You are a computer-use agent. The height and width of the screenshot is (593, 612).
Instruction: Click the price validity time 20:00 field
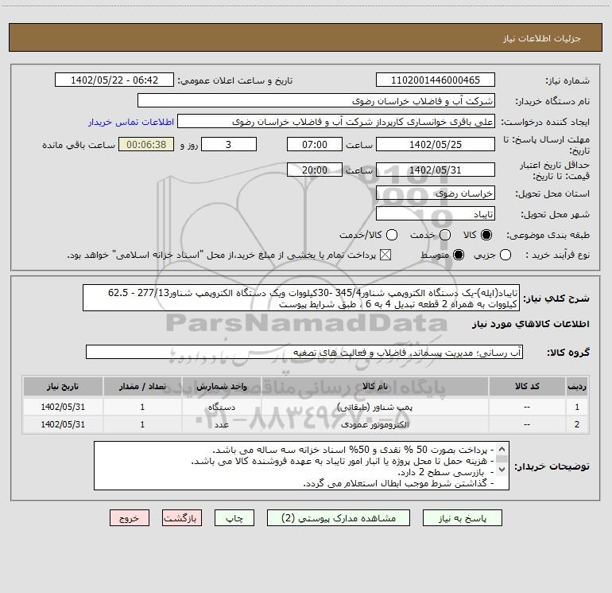tap(315, 170)
